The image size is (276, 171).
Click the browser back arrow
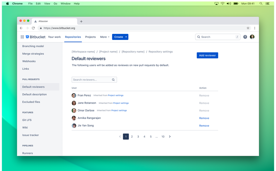(21, 28)
